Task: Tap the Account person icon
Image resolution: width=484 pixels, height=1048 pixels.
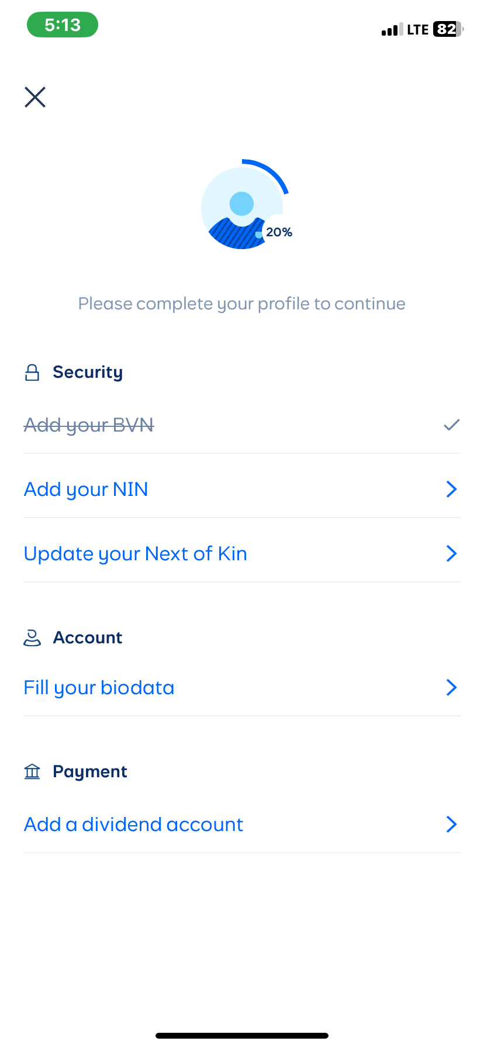Action: pyautogui.click(x=32, y=637)
